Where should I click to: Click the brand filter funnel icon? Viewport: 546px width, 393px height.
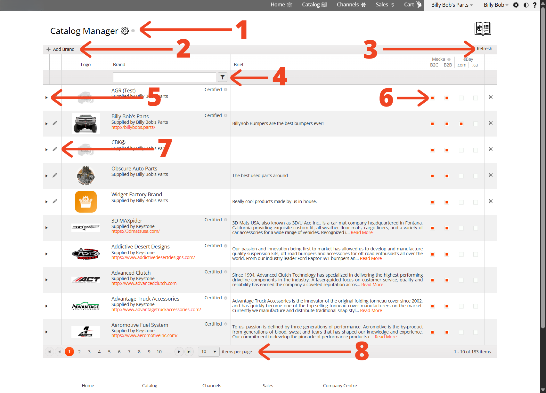[223, 77]
